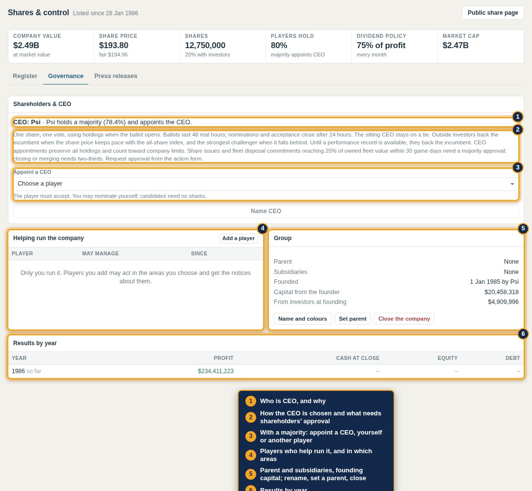532x491 pixels.
Task: Click the 'fair $194.96' note
Action: [113, 55]
